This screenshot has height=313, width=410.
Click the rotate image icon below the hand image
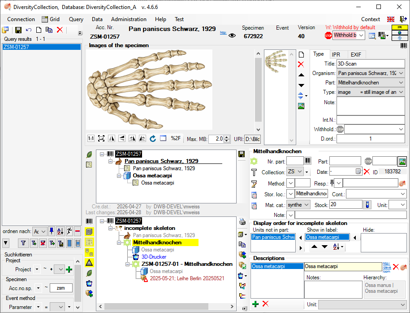pos(153,138)
